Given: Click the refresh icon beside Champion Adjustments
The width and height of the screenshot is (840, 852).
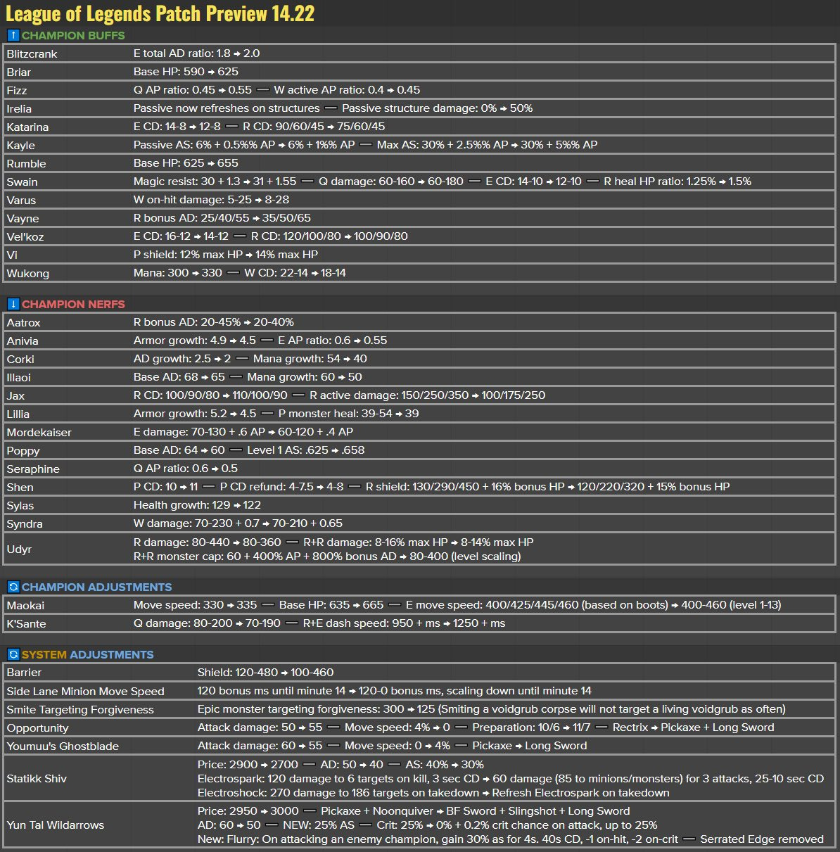Looking at the screenshot, I should pyautogui.click(x=13, y=587).
